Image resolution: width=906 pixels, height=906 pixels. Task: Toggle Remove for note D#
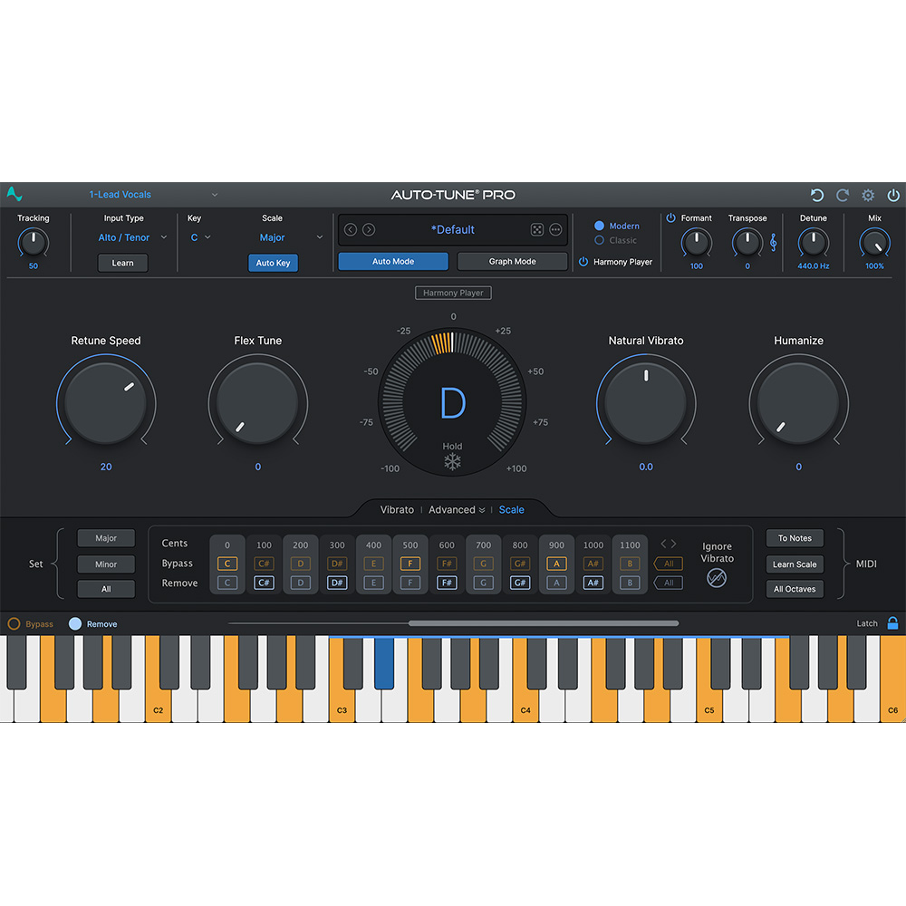(337, 583)
